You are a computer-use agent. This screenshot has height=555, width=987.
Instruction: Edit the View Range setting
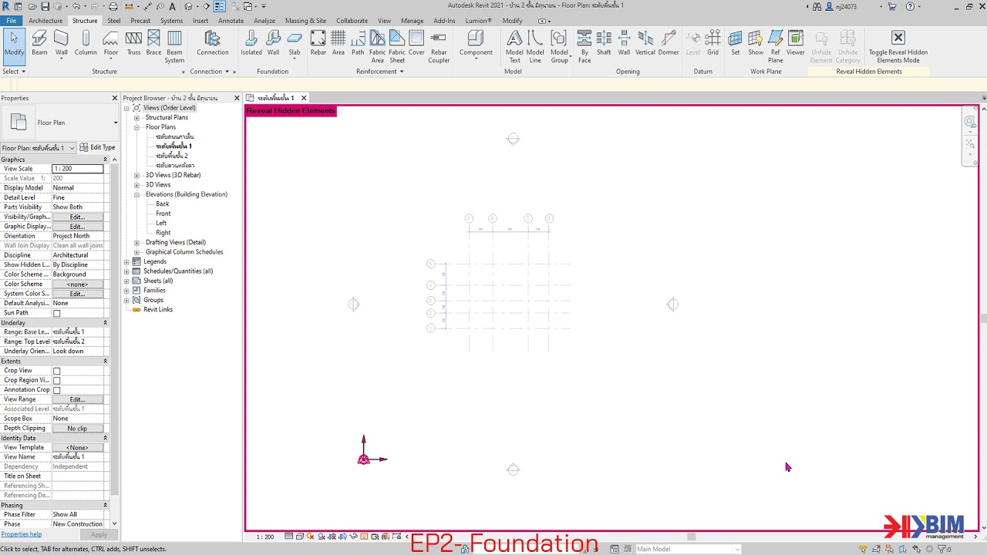coord(77,399)
